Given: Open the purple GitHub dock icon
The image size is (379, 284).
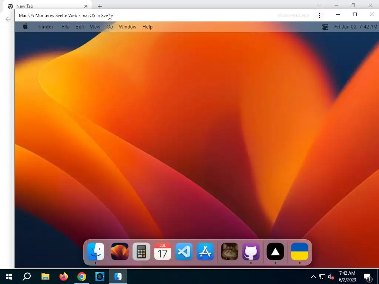Looking at the screenshot, I should pyautogui.click(x=251, y=251).
